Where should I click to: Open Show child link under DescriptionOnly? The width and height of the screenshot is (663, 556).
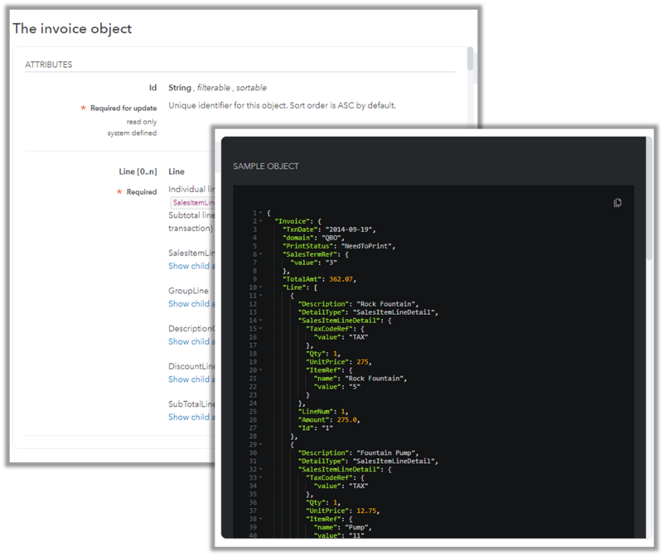tap(191, 341)
